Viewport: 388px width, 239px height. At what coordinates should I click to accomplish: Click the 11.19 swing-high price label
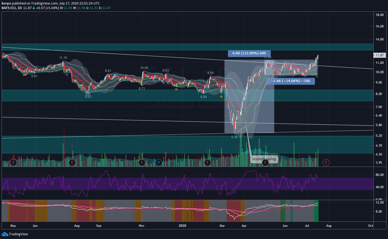[63, 58]
